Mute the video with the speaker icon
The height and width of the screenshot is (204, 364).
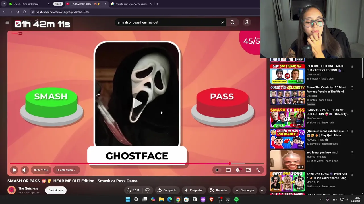pyautogui.click(x=24, y=170)
